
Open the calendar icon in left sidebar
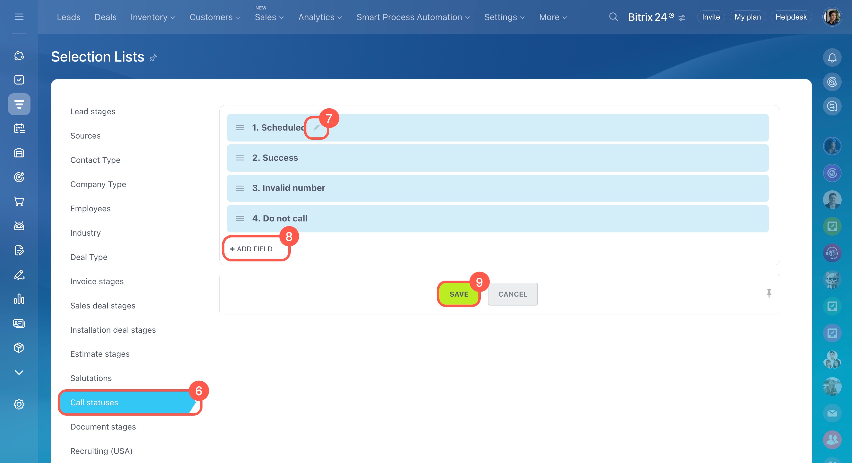pyautogui.click(x=19, y=128)
